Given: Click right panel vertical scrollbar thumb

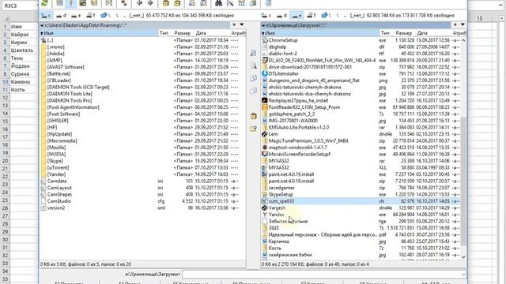Looking at the screenshot, I should 463,181.
